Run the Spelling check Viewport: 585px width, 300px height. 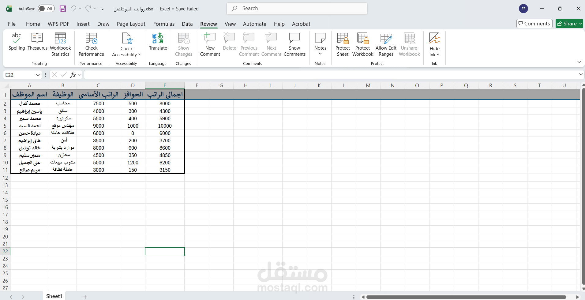coord(17,42)
